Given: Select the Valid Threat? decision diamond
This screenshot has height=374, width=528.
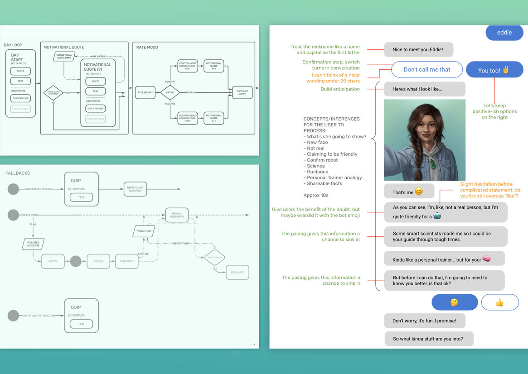Looking at the screenshot, I should point(214,257).
